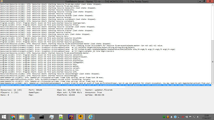The height and width of the screenshot is (120, 214).
Task: Launch Internet Explorer from the taskbar
Action: (x=90, y=117)
